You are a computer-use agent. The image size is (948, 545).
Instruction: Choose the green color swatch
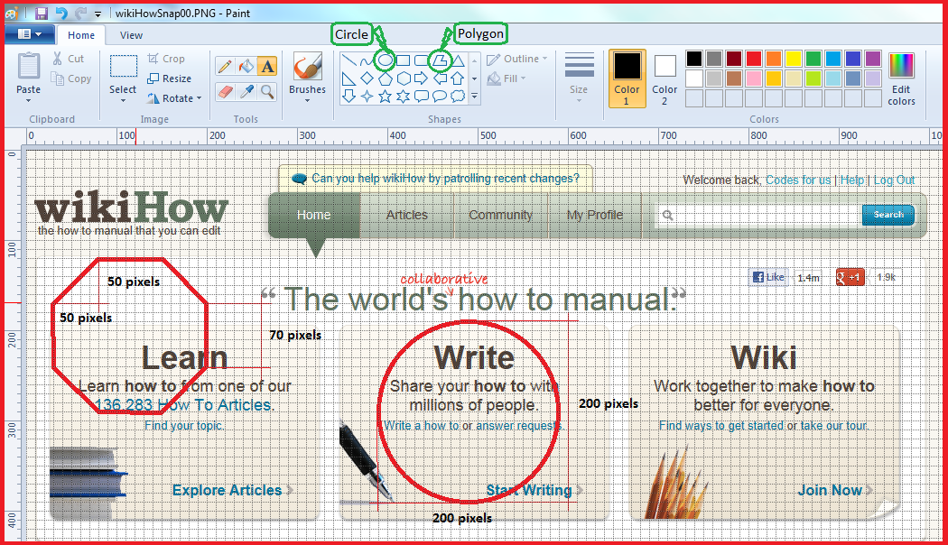(813, 59)
